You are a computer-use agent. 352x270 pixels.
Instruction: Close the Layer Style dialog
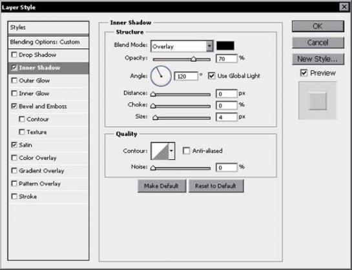coord(344,7)
